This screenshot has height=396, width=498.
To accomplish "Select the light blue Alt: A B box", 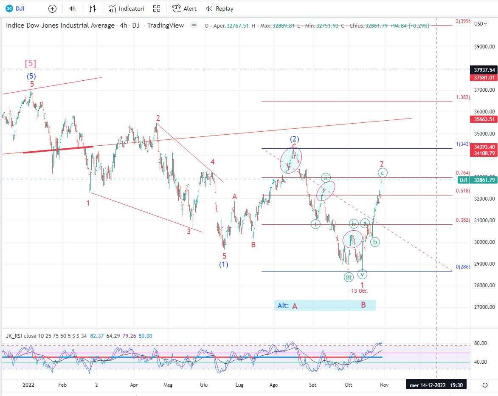I will (x=325, y=305).
